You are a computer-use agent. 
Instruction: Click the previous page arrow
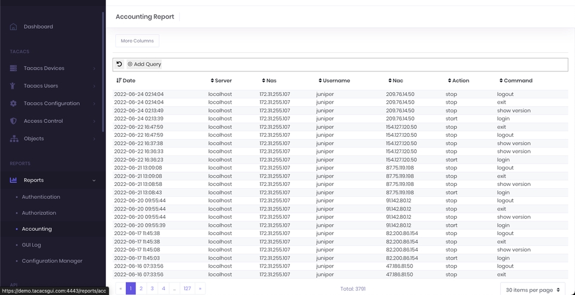pyautogui.click(x=120, y=288)
